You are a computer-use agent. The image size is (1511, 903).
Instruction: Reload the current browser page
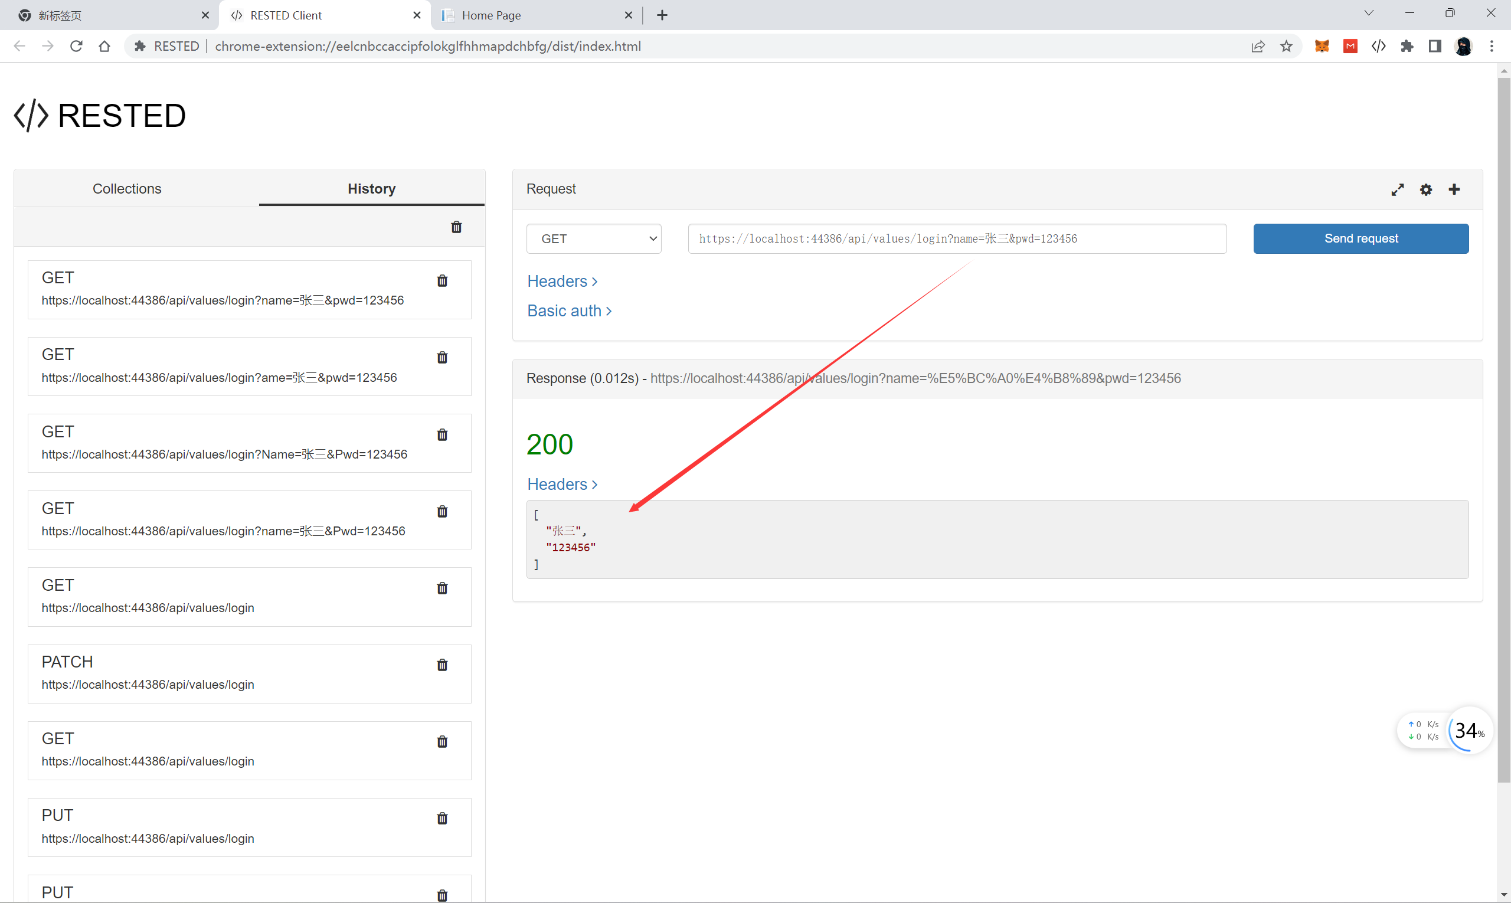click(x=76, y=46)
